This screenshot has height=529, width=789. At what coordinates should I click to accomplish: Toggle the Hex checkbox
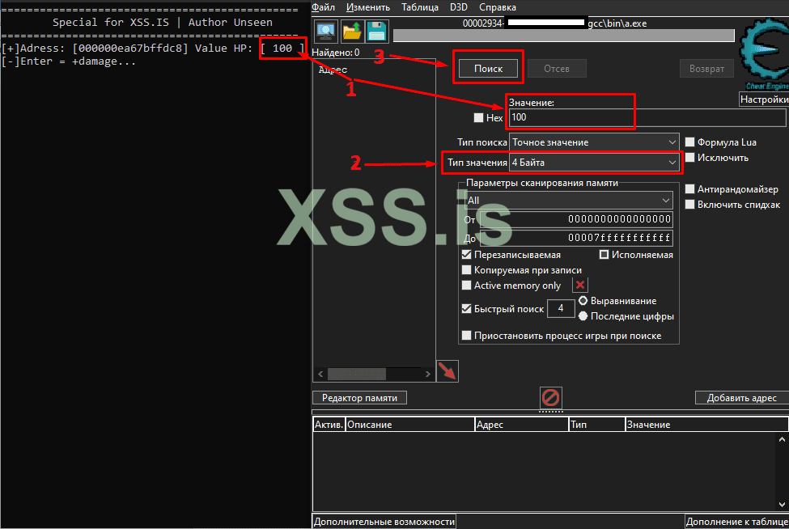[478, 117]
